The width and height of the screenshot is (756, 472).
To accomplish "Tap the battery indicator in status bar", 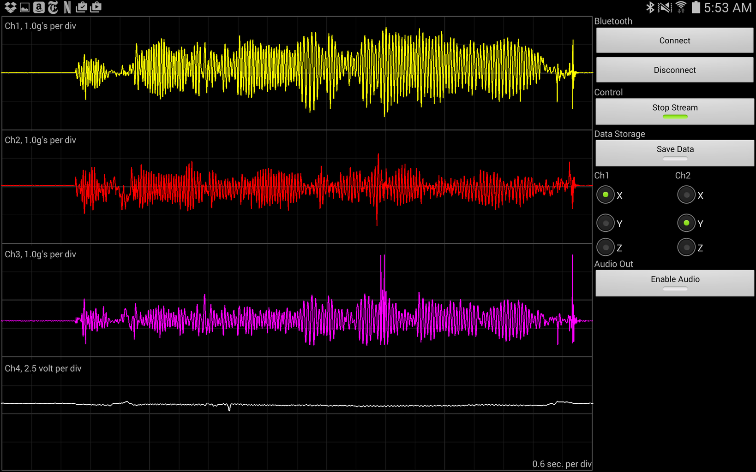I will [696, 7].
